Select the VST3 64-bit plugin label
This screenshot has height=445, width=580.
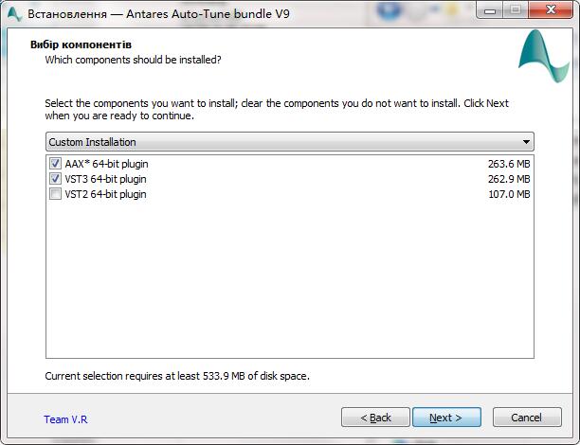(105, 179)
